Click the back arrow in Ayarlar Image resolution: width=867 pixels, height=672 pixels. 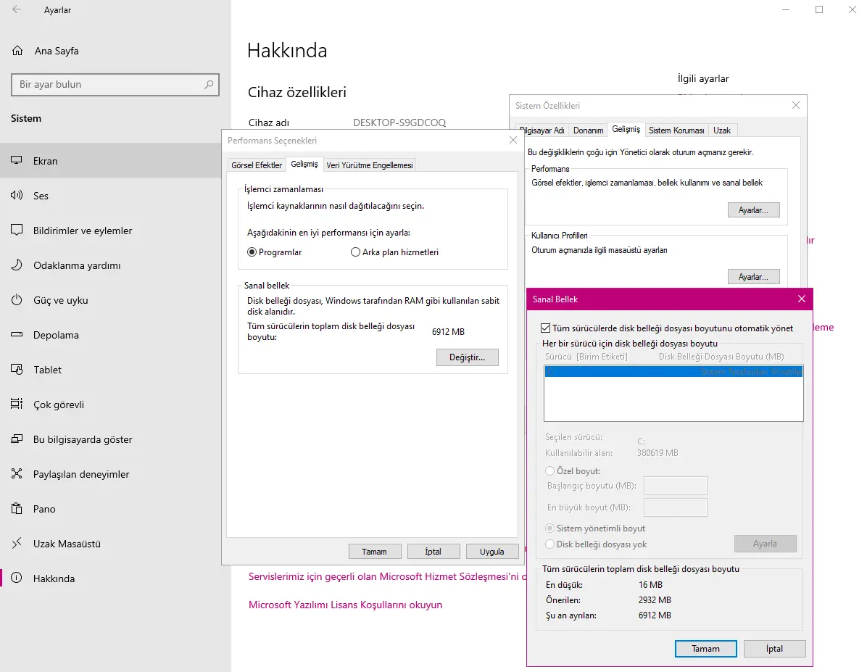(17, 9)
